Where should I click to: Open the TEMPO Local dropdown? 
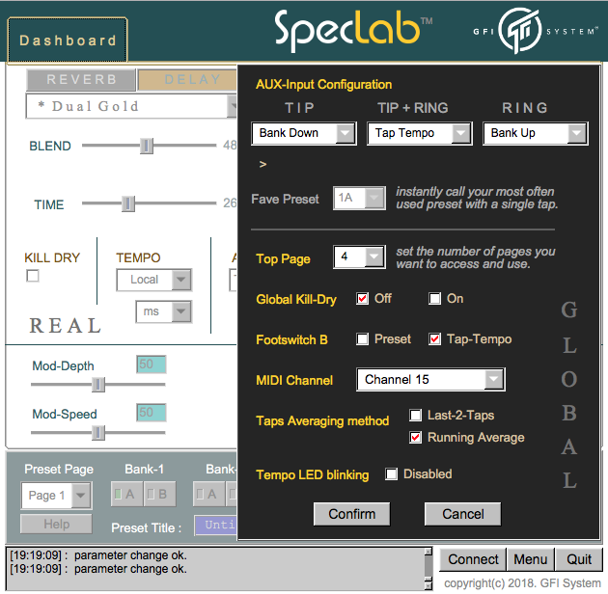click(154, 280)
